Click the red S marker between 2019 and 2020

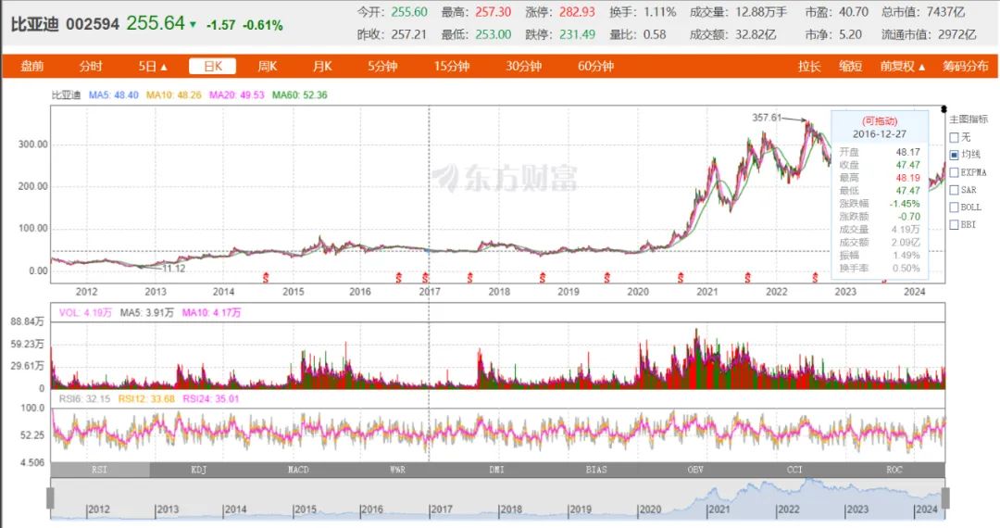click(x=606, y=277)
